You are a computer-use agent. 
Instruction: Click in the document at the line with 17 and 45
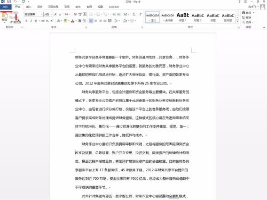tap(131, 170)
